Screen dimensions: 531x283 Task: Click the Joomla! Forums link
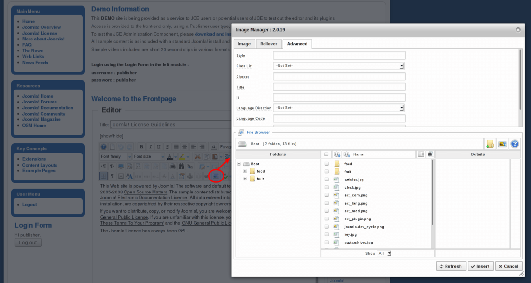coord(39,102)
